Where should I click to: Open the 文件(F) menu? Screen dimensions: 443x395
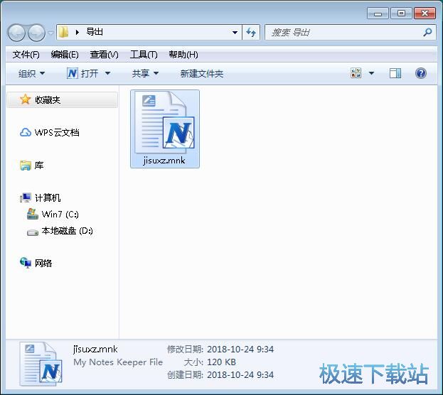coord(26,55)
